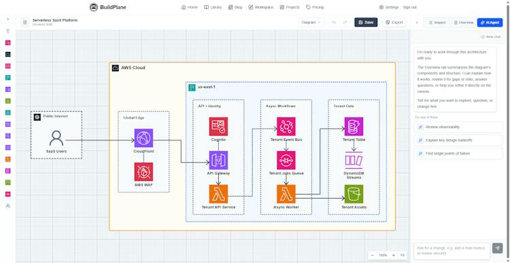Image resolution: width=510 pixels, height=263 pixels.
Task: Click the AWS Cloud group icon
Action: 116,68
